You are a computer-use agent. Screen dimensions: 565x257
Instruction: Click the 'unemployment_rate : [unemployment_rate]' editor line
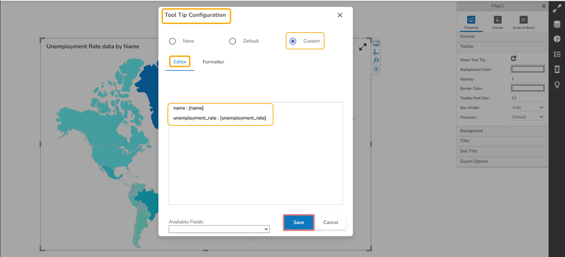[220, 118]
